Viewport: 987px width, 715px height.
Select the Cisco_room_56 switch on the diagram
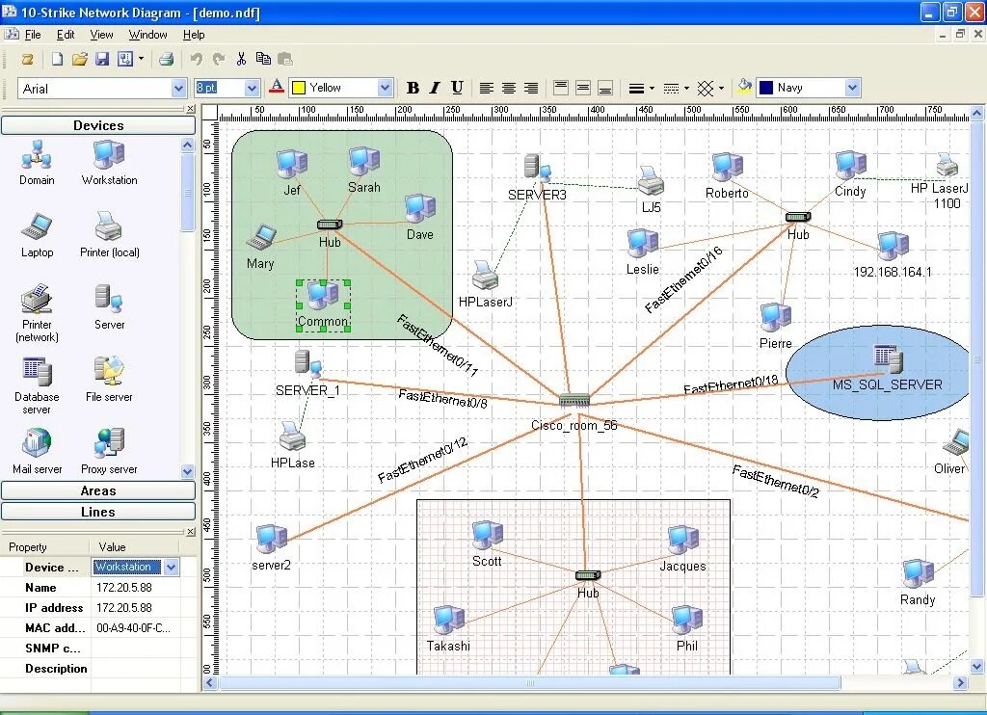point(574,401)
